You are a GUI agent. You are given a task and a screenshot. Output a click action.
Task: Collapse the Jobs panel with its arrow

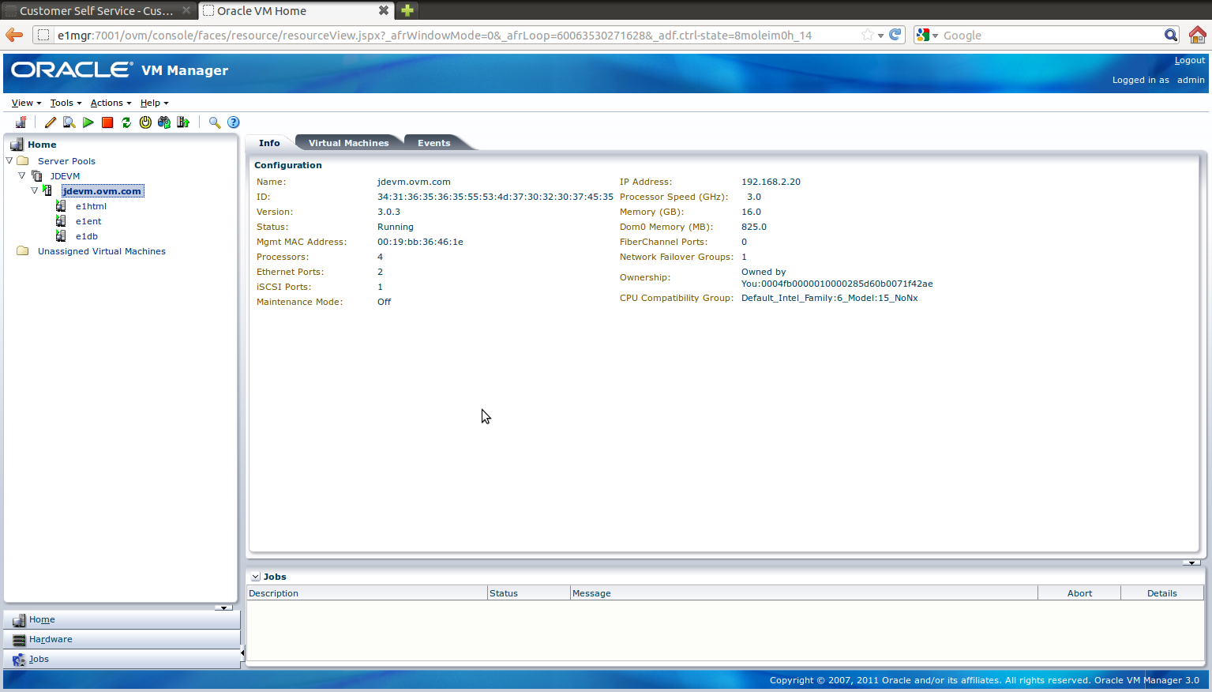click(256, 577)
